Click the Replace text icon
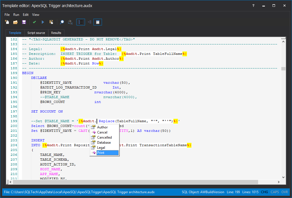 tap(70, 22)
